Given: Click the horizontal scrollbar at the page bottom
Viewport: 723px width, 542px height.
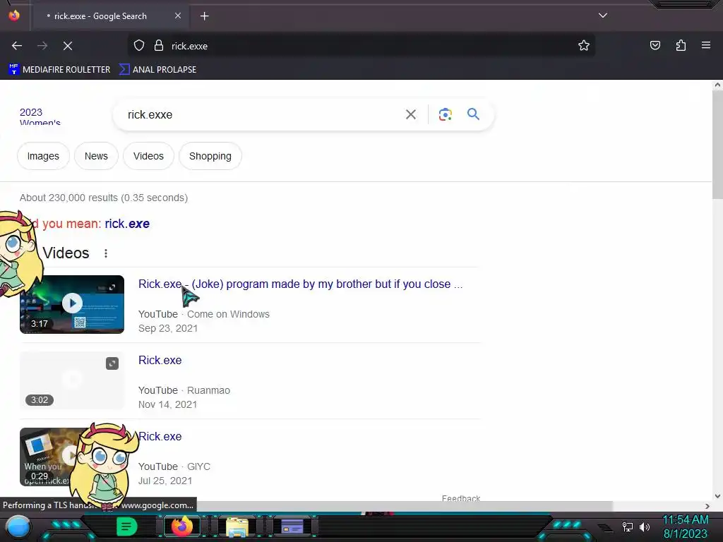Looking at the screenshot, I should click(406, 506).
